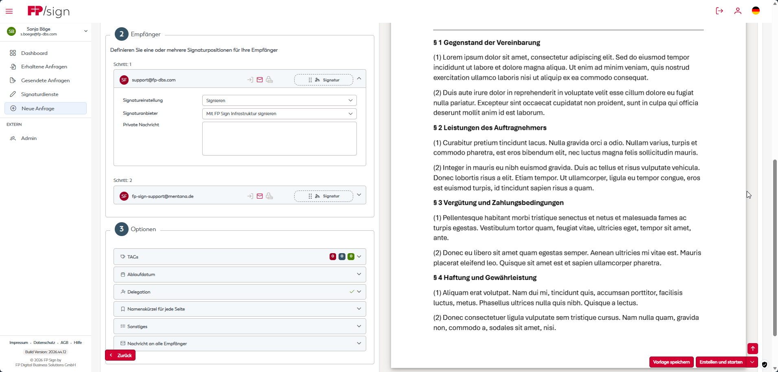Open the Signatureinstellung dropdown
778x372 pixels.
click(279, 101)
